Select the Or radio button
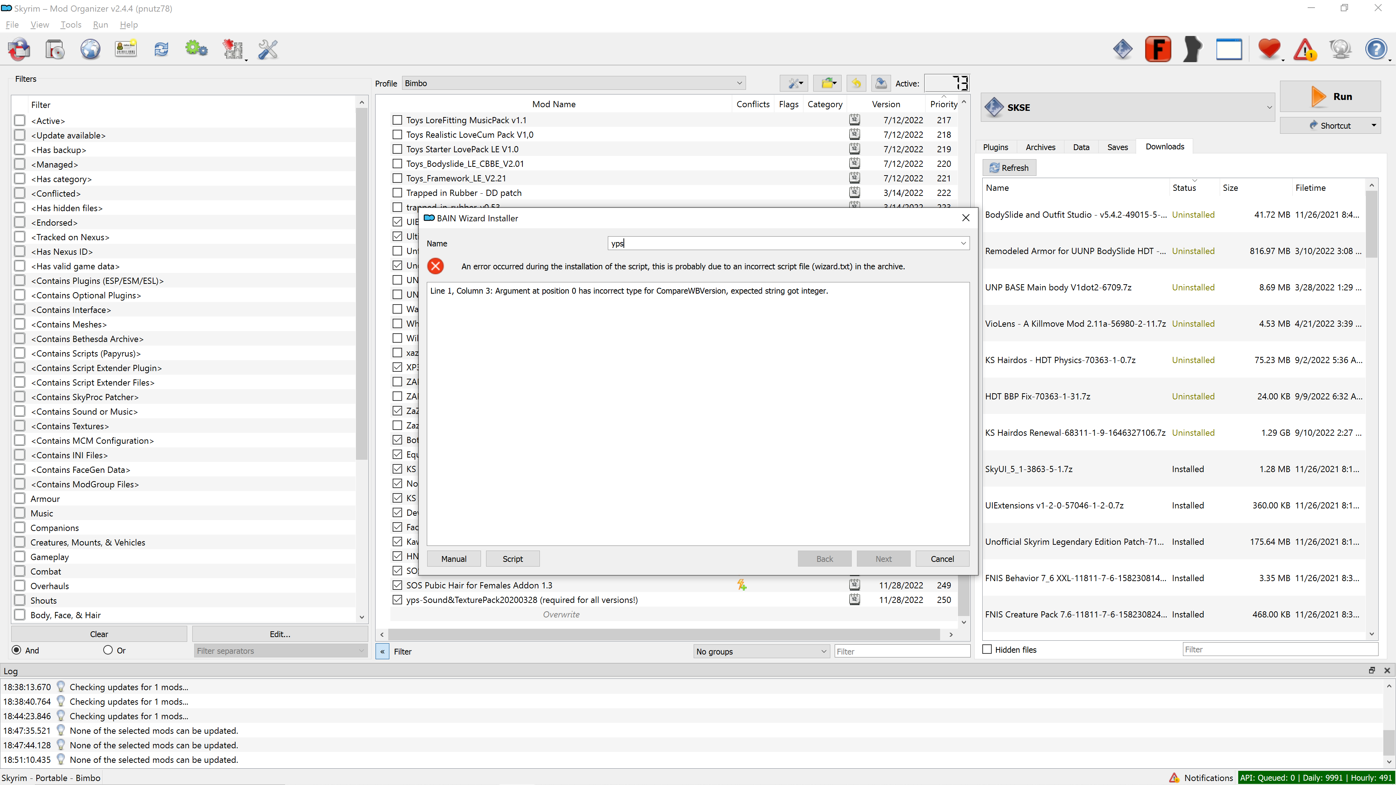Viewport: 1396px width, 785px height. pyautogui.click(x=108, y=650)
